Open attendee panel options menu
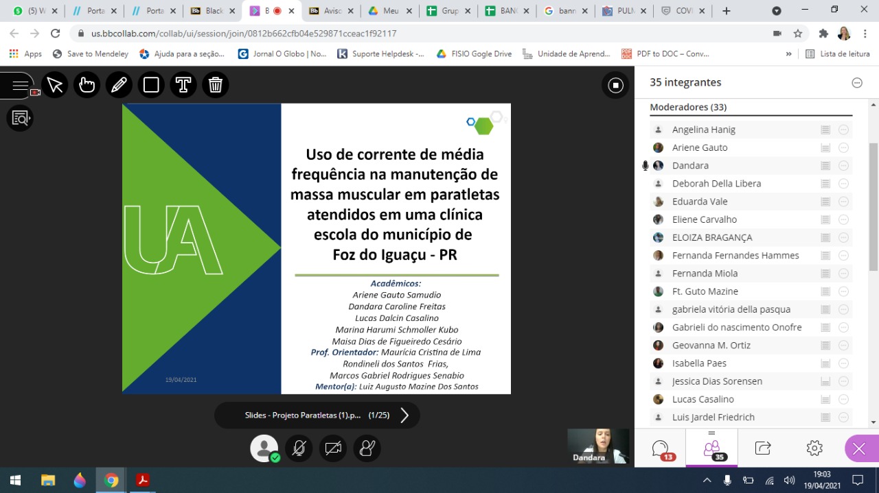 click(x=856, y=82)
